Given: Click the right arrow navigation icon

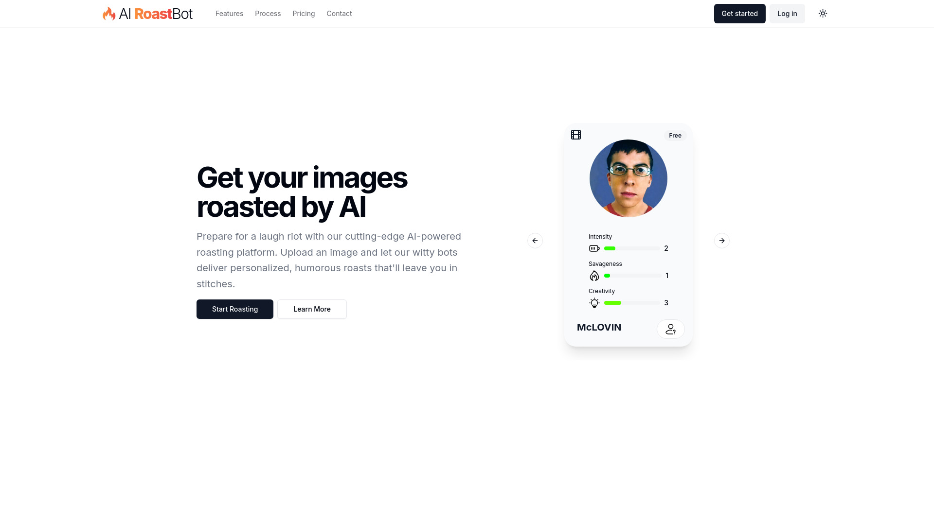Looking at the screenshot, I should pyautogui.click(x=722, y=240).
